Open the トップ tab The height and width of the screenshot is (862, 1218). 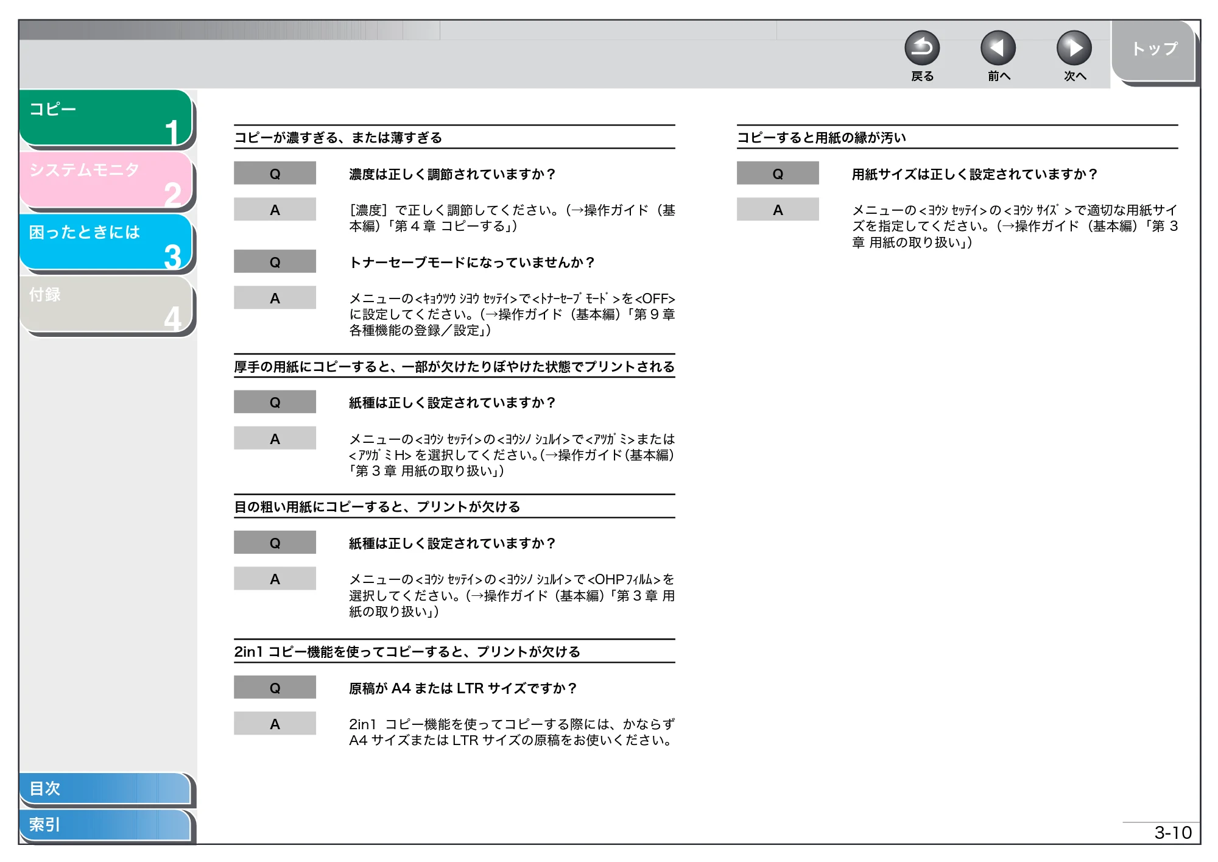tap(1153, 51)
